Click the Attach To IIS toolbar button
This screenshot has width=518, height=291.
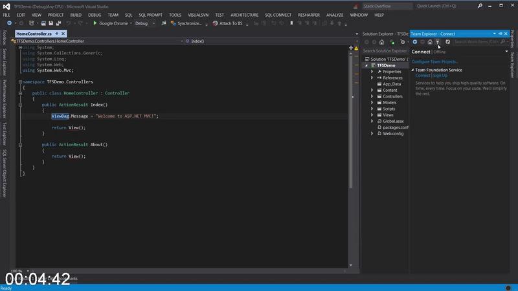(227, 23)
